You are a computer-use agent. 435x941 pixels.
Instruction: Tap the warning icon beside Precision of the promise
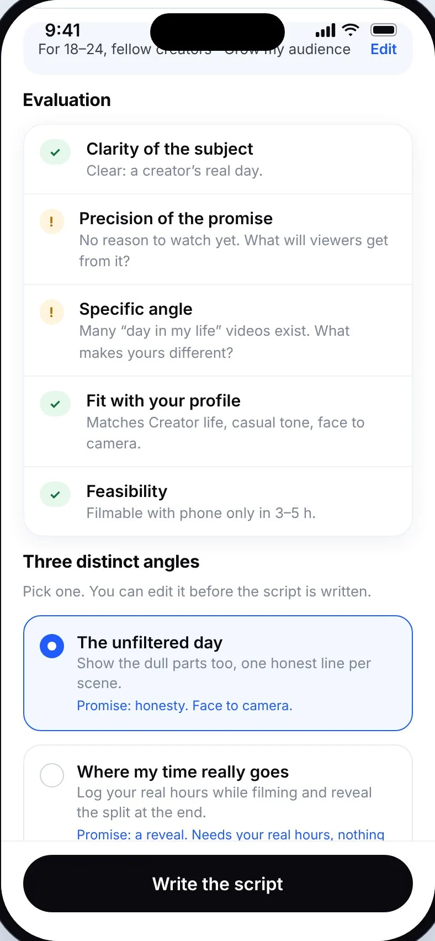(x=51, y=222)
